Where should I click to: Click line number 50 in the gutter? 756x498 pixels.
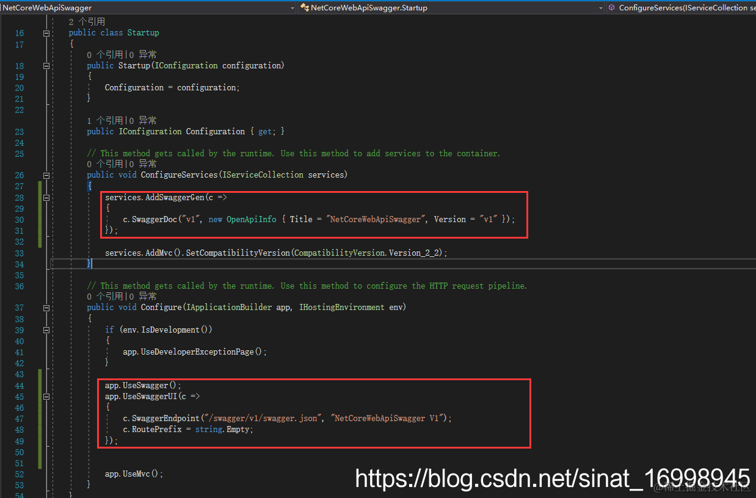point(20,452)
